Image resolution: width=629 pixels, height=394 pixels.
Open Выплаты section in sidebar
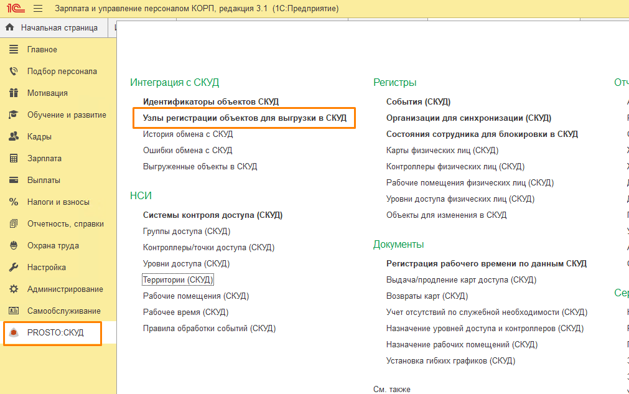(x=44, y=181)
